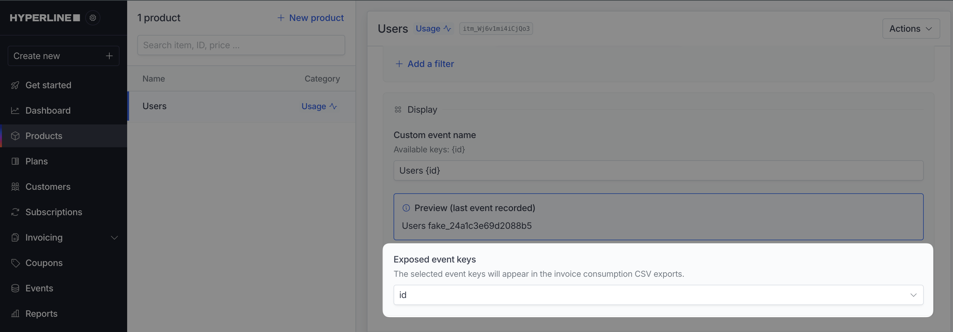Click the Dashboard chart icon
This screenshot has height=332, width=953.
click(x=15, y=110)
